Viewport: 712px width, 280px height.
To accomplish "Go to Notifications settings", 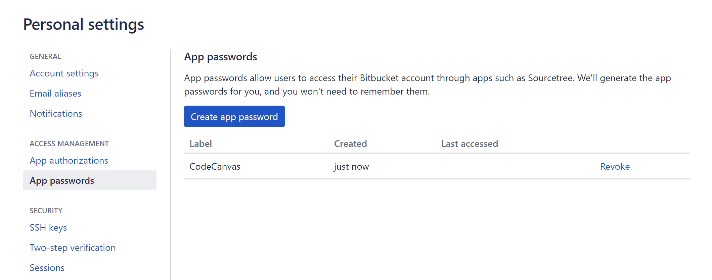I will 56,113.
